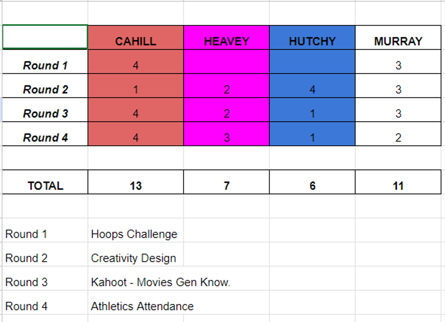Select the HEAVEY header cell

coord(227,37)
